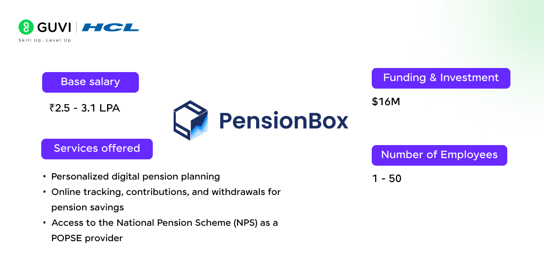Click the $16M funding amount
Viewport: 544px width, 272px height.
click(386, 102)
